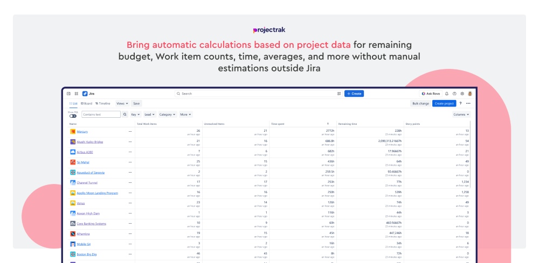Click the 2772h time spent value
Screen dimensions: 539x263
click(330, 131)
